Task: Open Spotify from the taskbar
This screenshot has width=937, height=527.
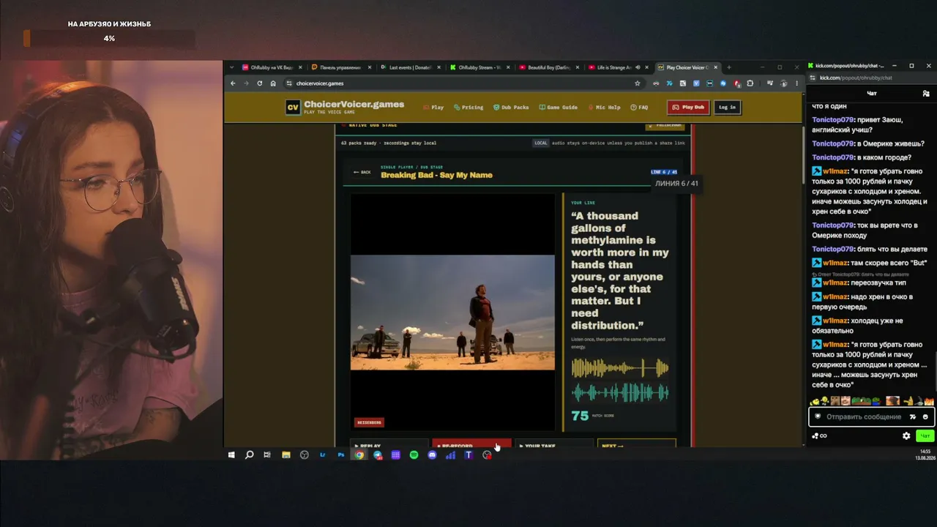Action: coord(414,455)
